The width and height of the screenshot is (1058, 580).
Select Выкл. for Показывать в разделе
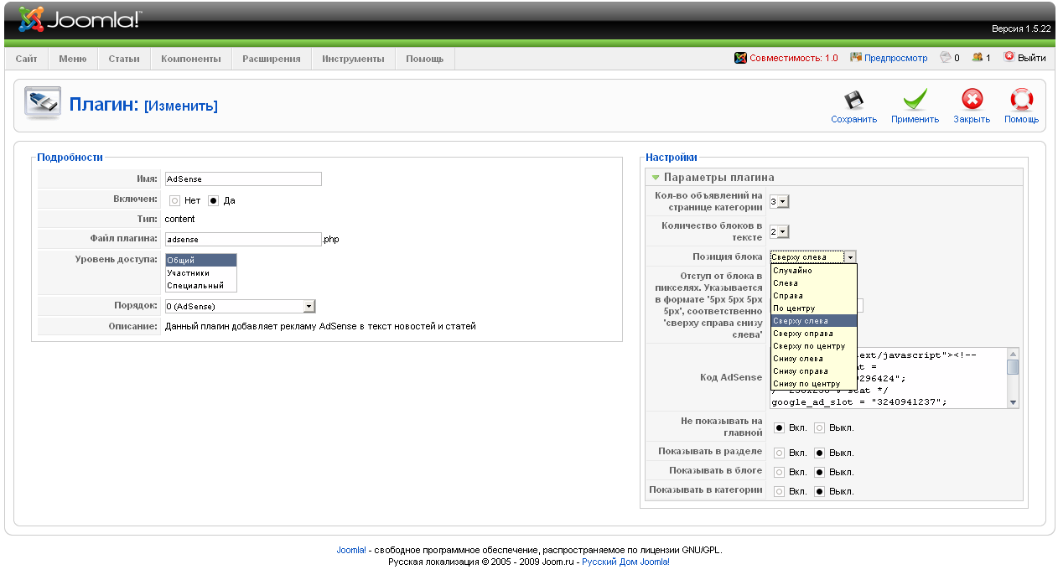[819, 453]
